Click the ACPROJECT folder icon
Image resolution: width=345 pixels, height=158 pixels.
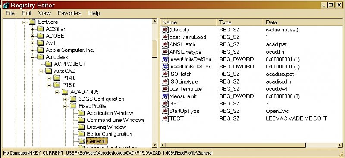(48, 64)
